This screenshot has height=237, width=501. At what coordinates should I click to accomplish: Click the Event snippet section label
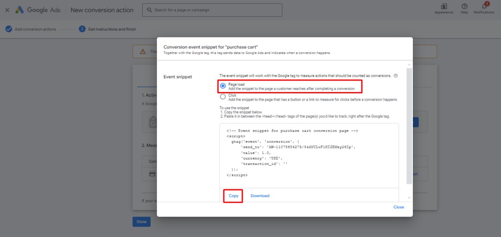(177, 77)
